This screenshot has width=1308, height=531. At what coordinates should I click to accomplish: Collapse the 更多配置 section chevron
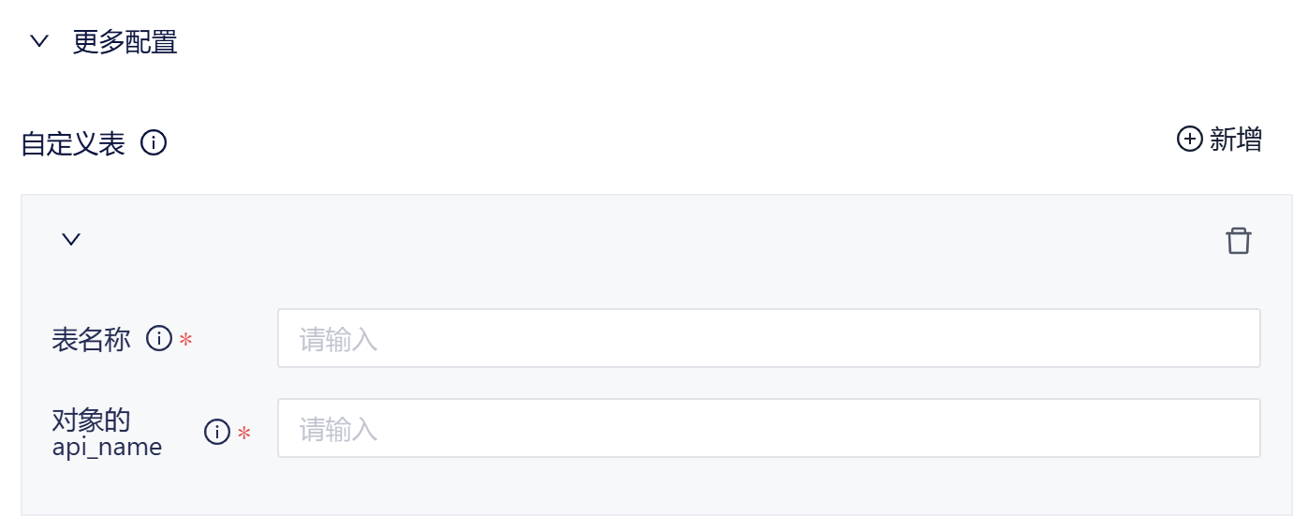coord(38,42)
